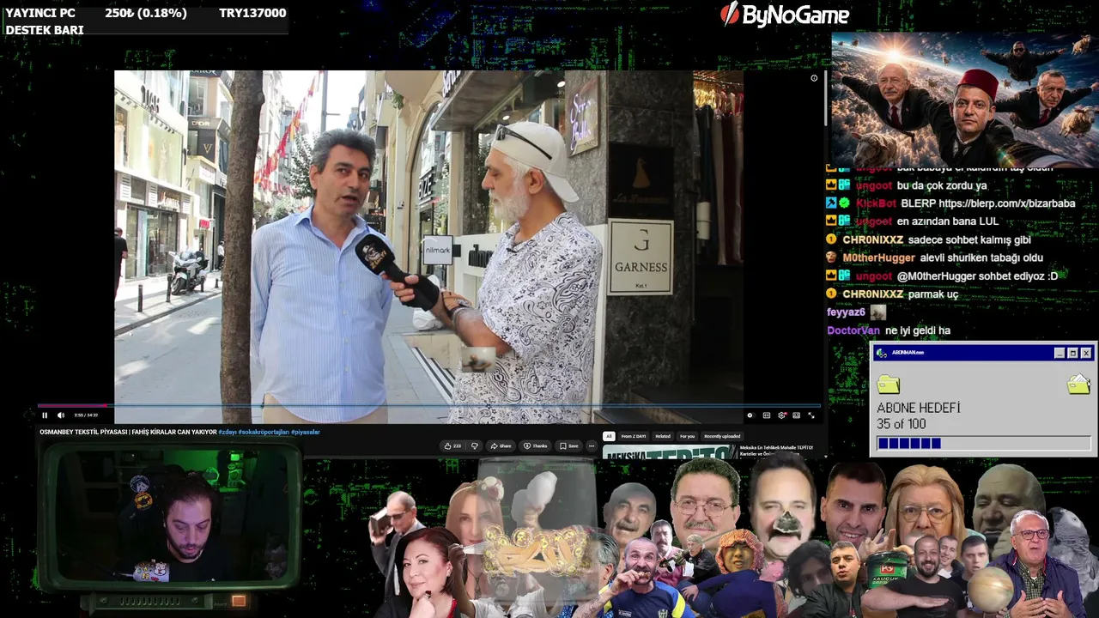Seek along the video progress bar
1099x618 pixels.
click(429, 405)
